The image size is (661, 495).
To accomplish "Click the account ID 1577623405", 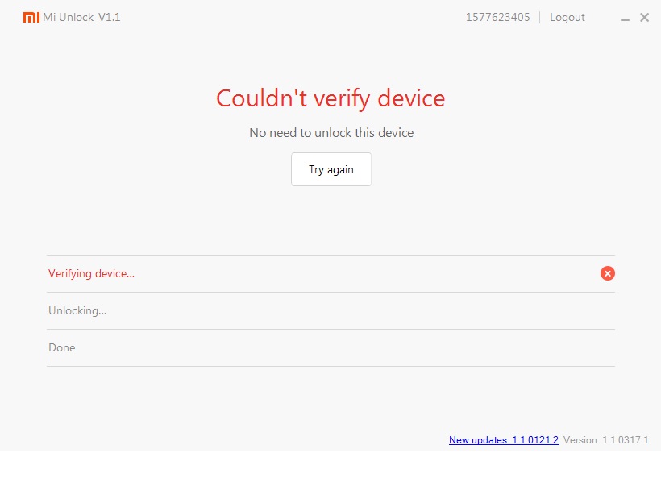I will coord(498,18).
